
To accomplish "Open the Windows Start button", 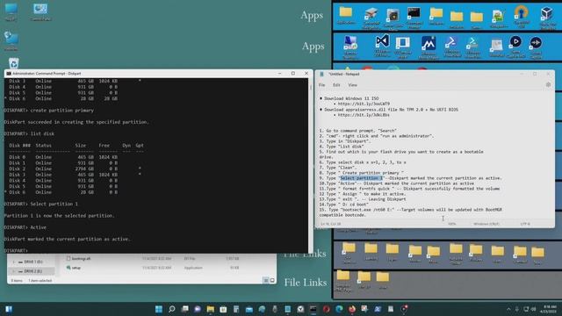I will tap(159, 309).
